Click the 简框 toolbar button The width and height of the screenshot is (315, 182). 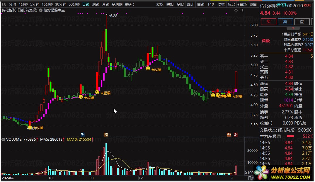[x=221, y=4]
